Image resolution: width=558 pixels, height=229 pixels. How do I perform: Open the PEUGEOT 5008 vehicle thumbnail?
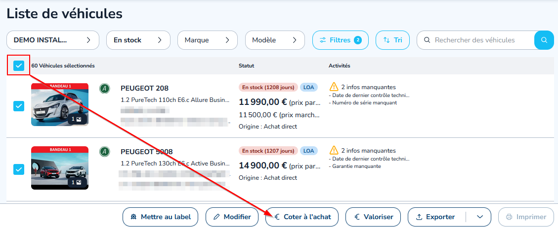tap(59, 167)
